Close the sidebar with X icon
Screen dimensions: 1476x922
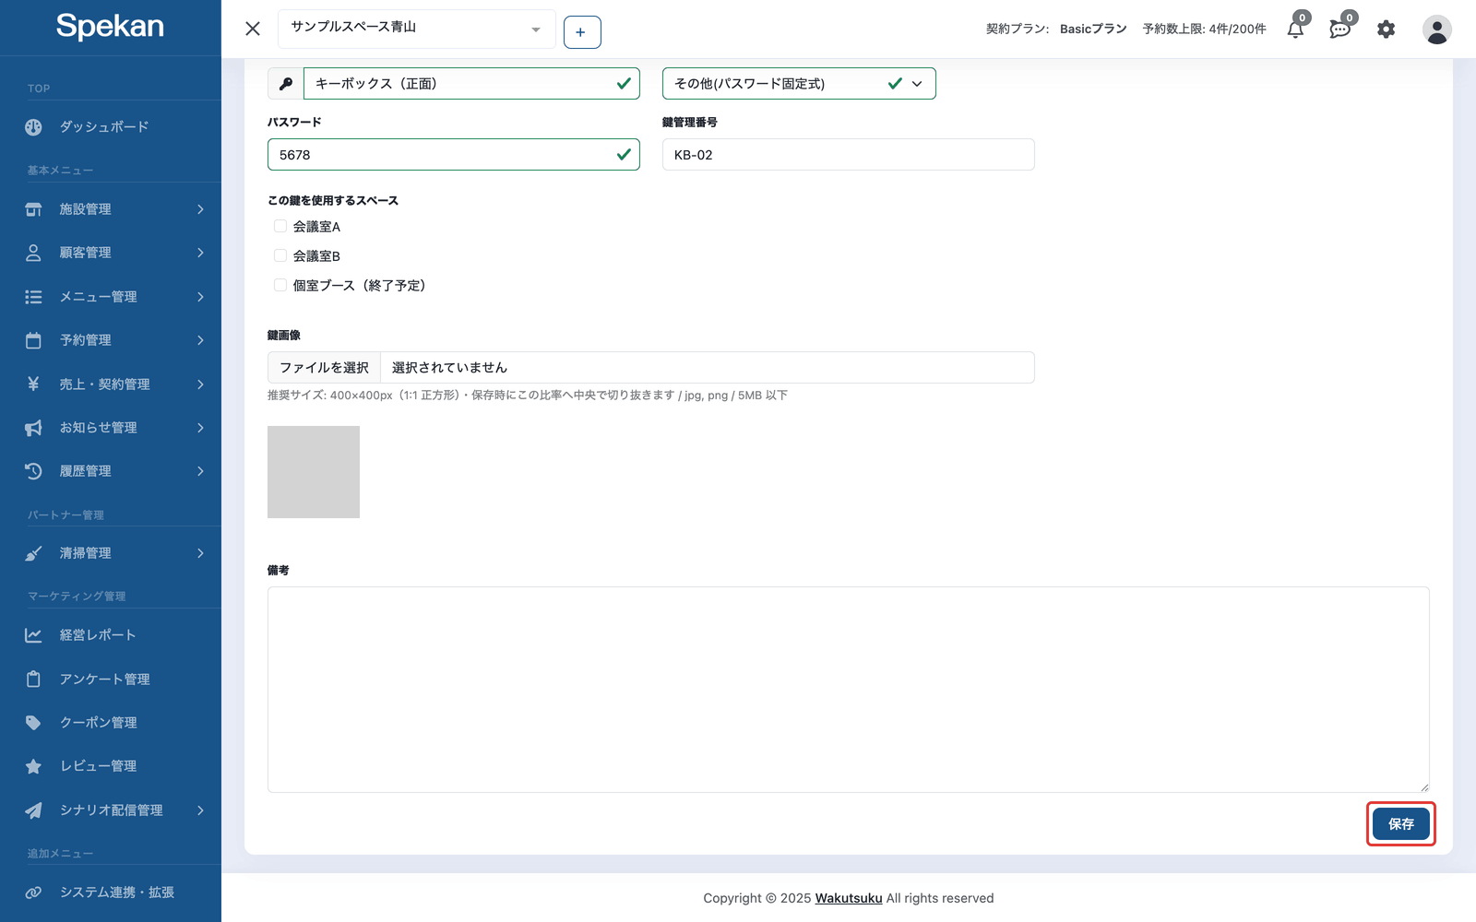253,29
